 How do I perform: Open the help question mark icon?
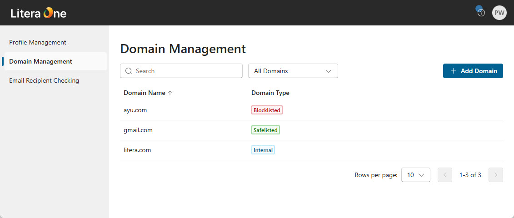(x=481, y=13)
